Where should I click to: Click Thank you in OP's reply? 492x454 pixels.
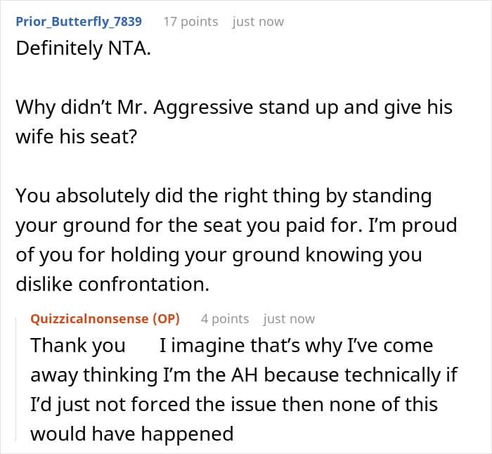click(x=78, y=346)
